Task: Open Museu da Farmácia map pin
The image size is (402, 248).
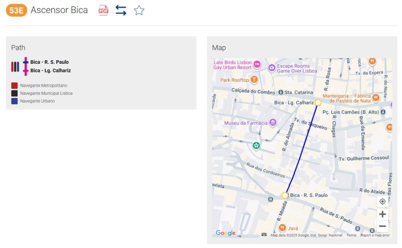Action: pos(273,122)
